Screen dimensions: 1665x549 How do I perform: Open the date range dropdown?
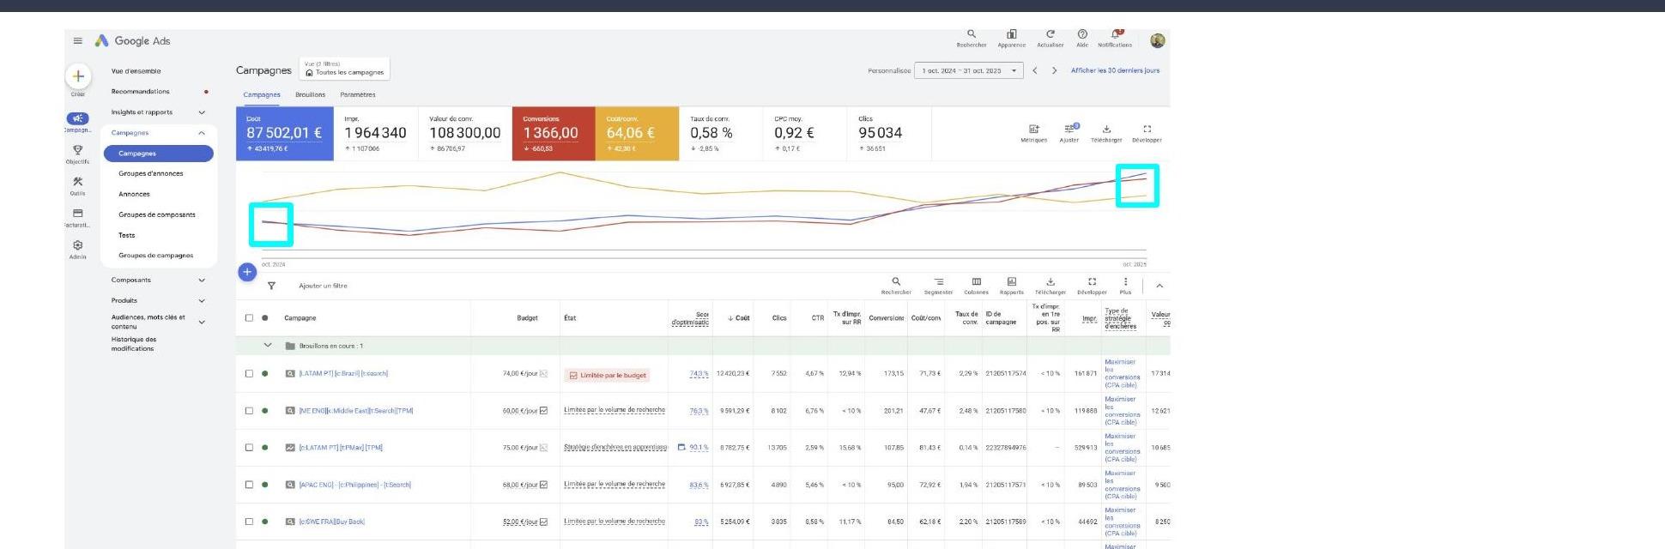point(969,70)
